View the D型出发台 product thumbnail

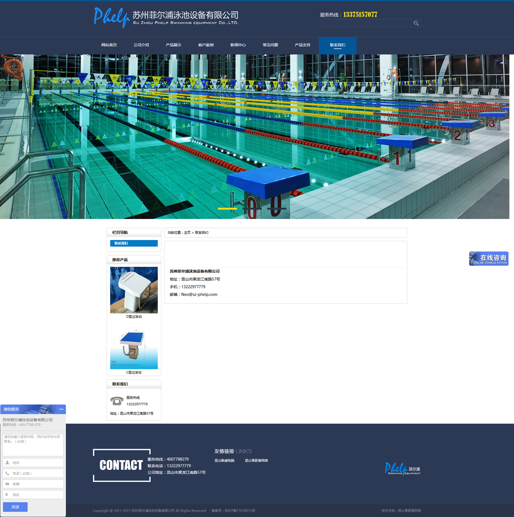pyautogui.click(x=134, y=290)
